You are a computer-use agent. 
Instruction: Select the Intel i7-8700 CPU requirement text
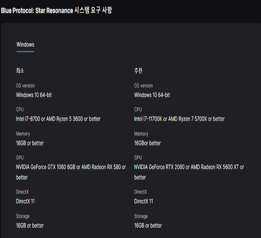pyautogui.click(x=58, y=119)
